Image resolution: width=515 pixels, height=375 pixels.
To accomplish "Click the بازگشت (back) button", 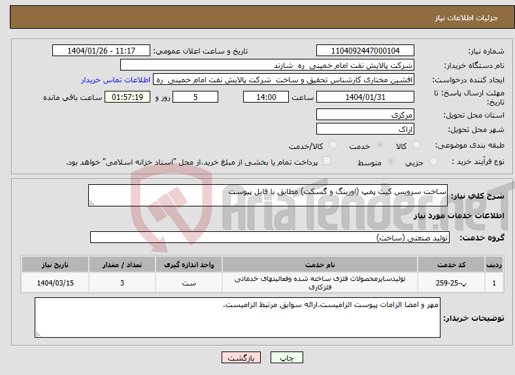I will 241,357.
